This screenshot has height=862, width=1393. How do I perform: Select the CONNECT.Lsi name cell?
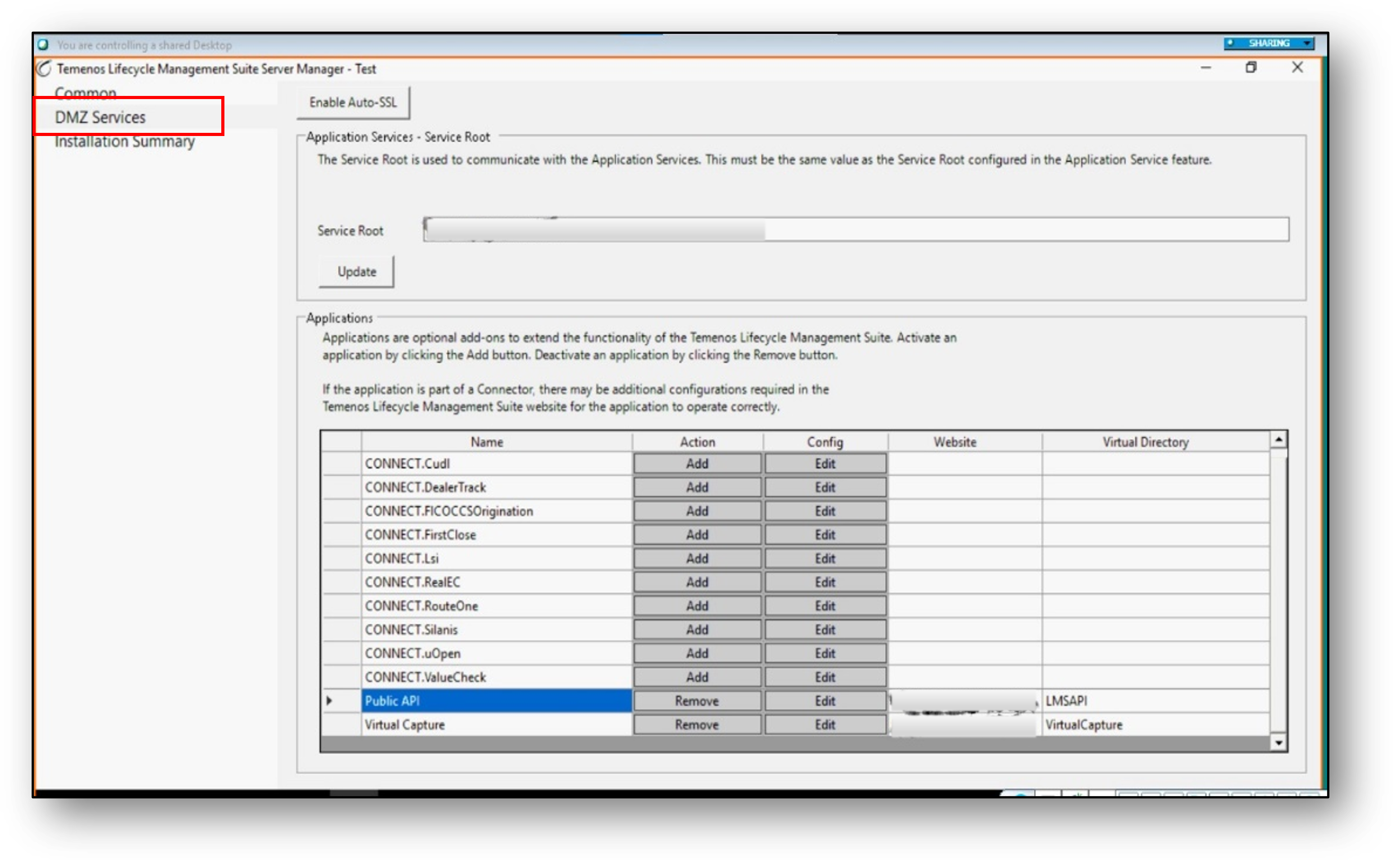pyautogui.click(x=496, y=559)
